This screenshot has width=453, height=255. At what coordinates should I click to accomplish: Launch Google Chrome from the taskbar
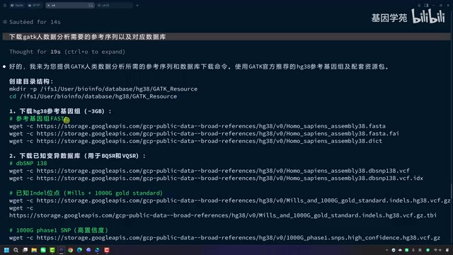pyautogui.click(x=71, y=250)
